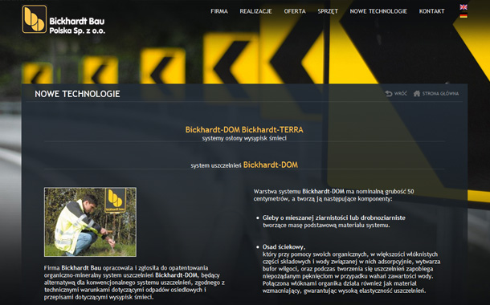Click the Bickhardt Bau Polska Sp. z o.o. title

coord(77,26)
